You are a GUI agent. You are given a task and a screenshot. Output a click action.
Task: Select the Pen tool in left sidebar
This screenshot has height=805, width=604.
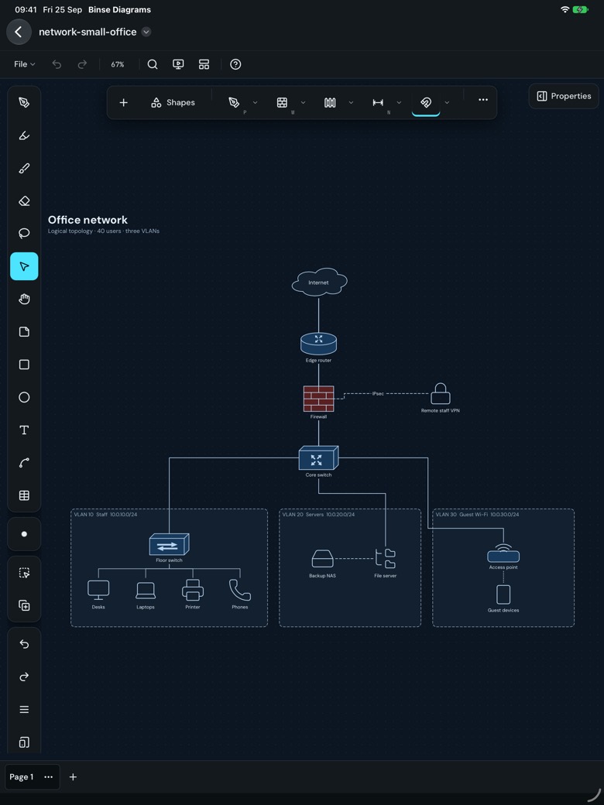(x=24, y=103)
